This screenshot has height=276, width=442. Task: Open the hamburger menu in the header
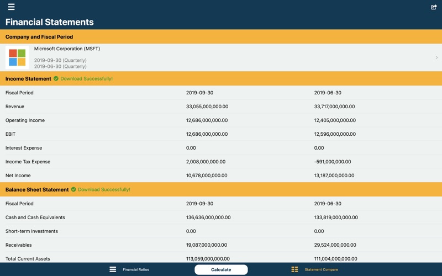[11, 7]
